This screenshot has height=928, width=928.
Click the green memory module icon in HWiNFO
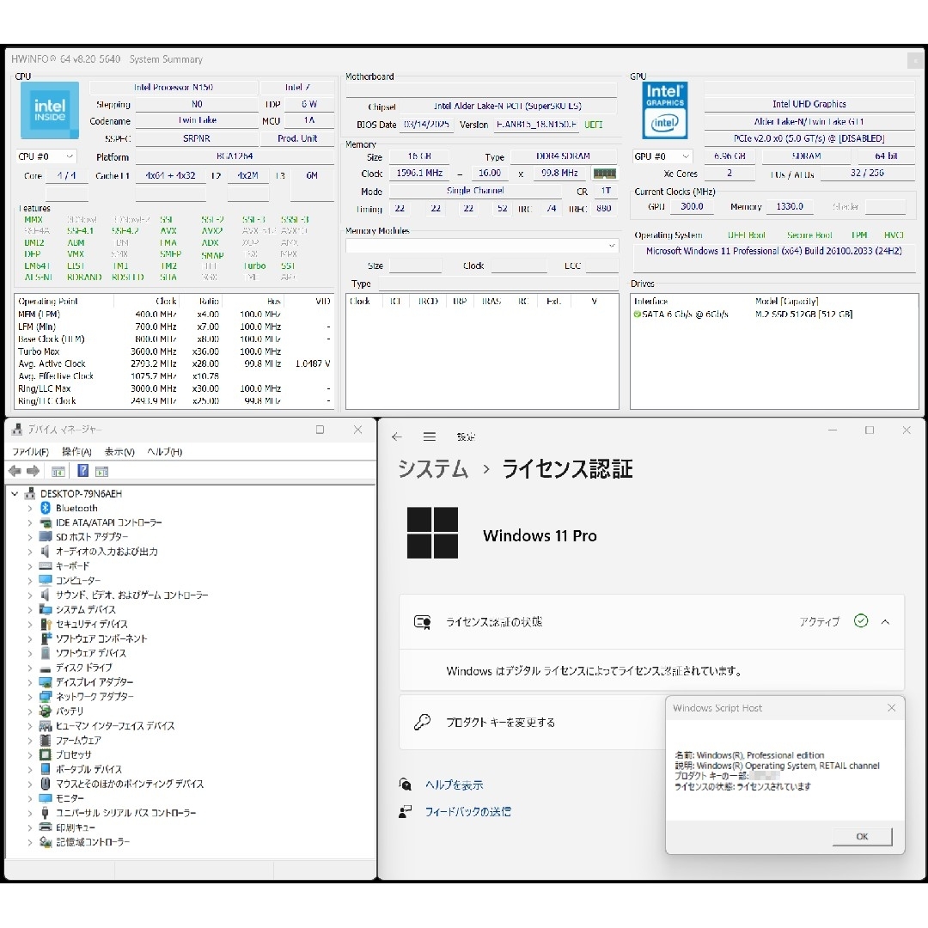[604, 174]
